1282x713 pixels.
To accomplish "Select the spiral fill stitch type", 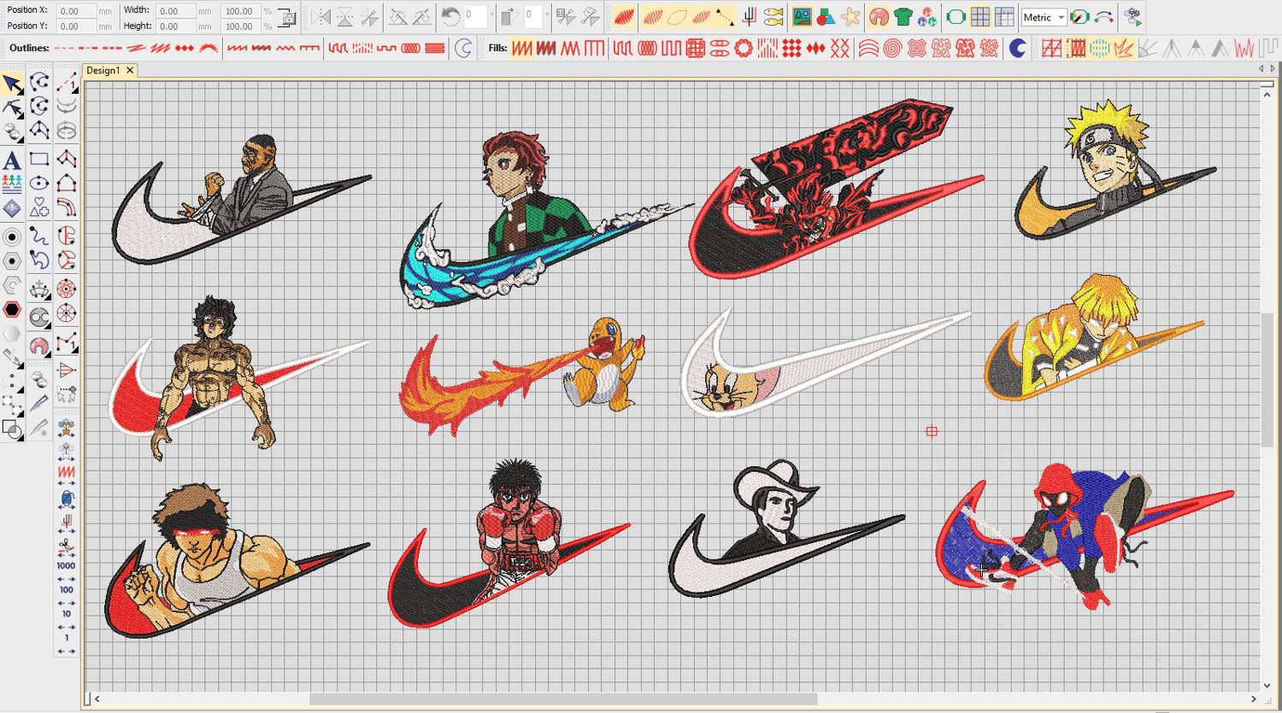I will 892,49.
